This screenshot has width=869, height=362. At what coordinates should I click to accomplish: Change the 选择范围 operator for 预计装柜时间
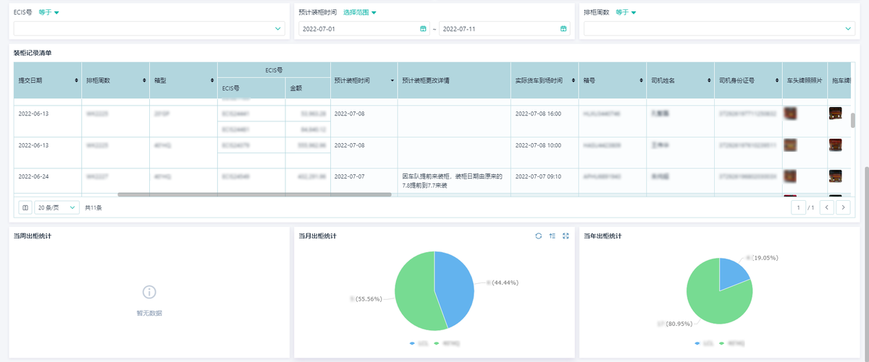pyautogui.click(x=360, y=12)
